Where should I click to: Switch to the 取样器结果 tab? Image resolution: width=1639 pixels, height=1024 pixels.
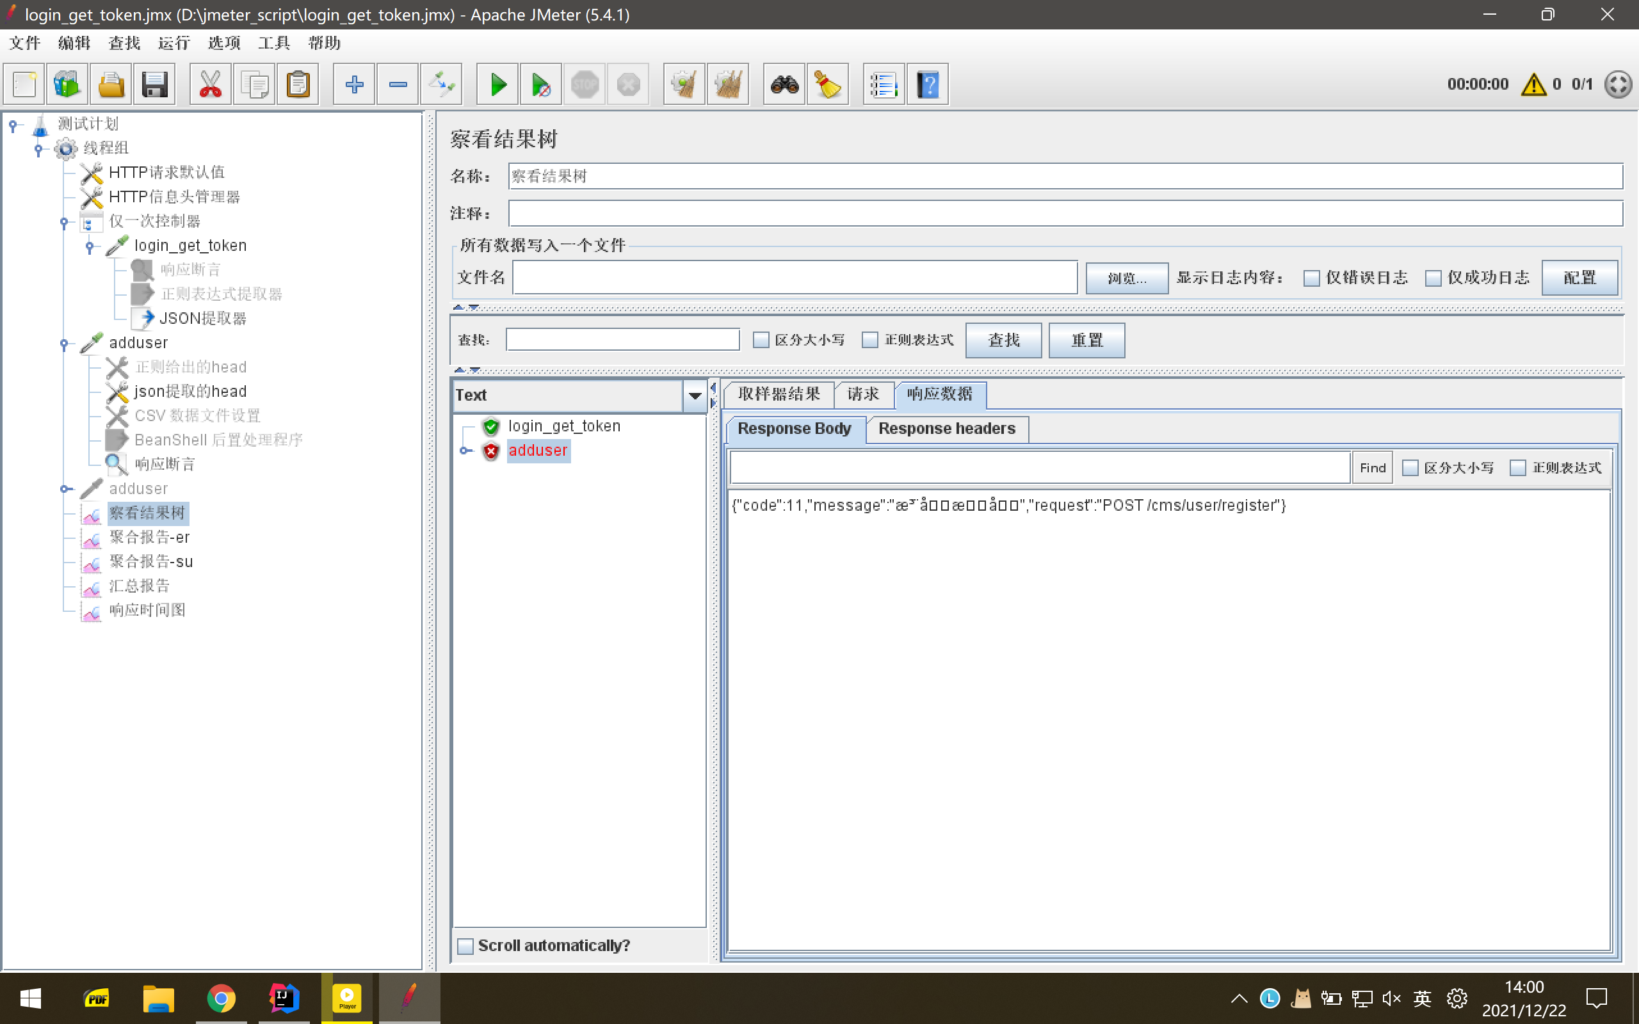tap(779, 394)
